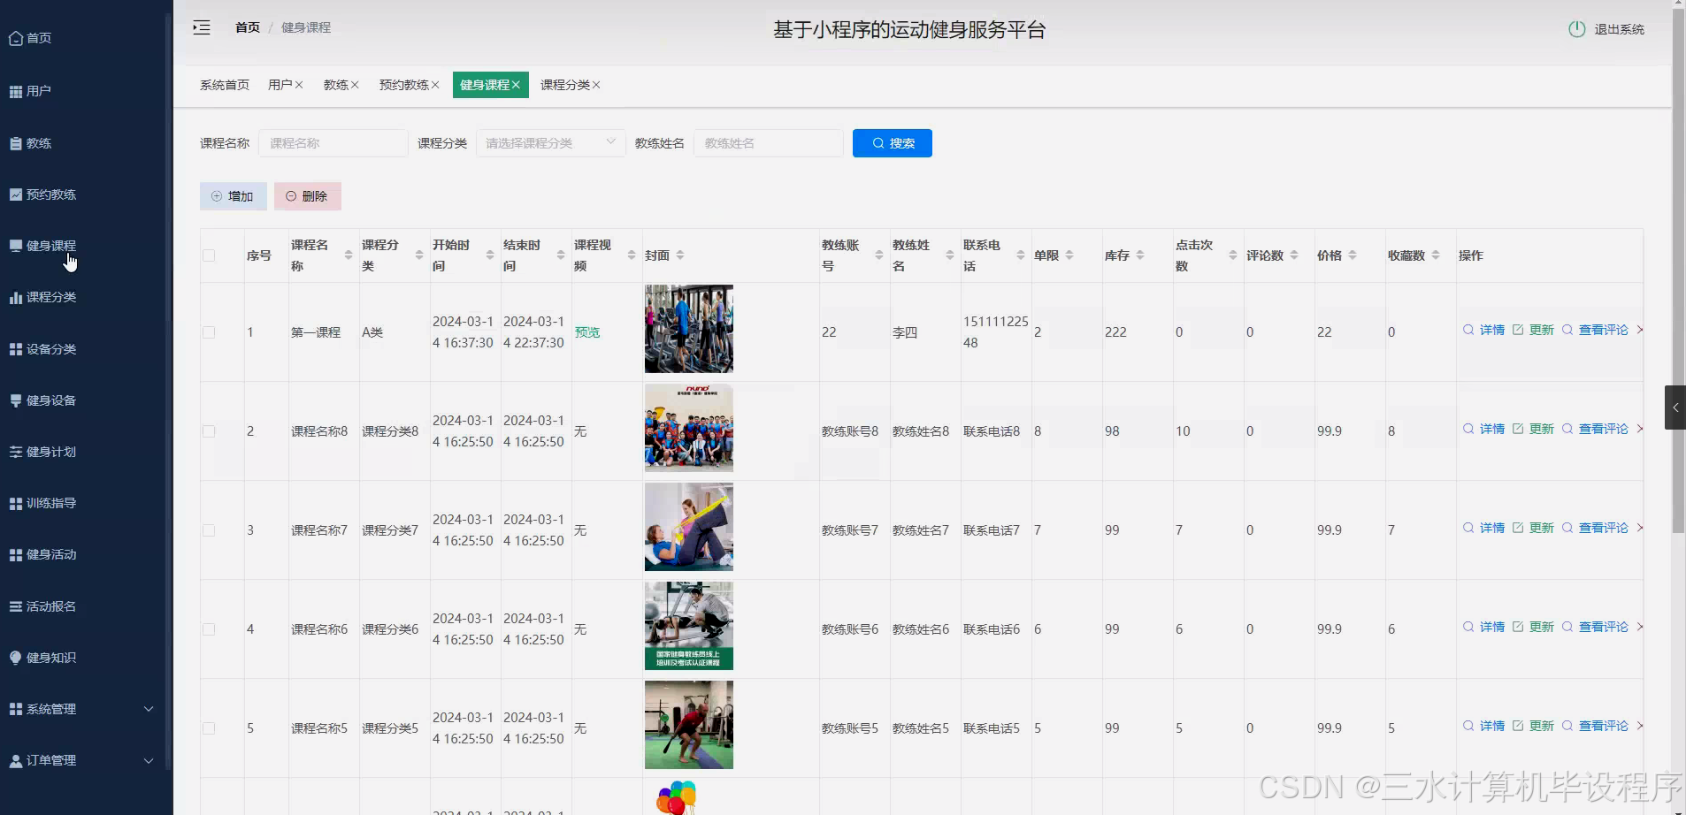Open the cover thumbnail of 第一课程
Screen dimensions: 1686x815
689,329
